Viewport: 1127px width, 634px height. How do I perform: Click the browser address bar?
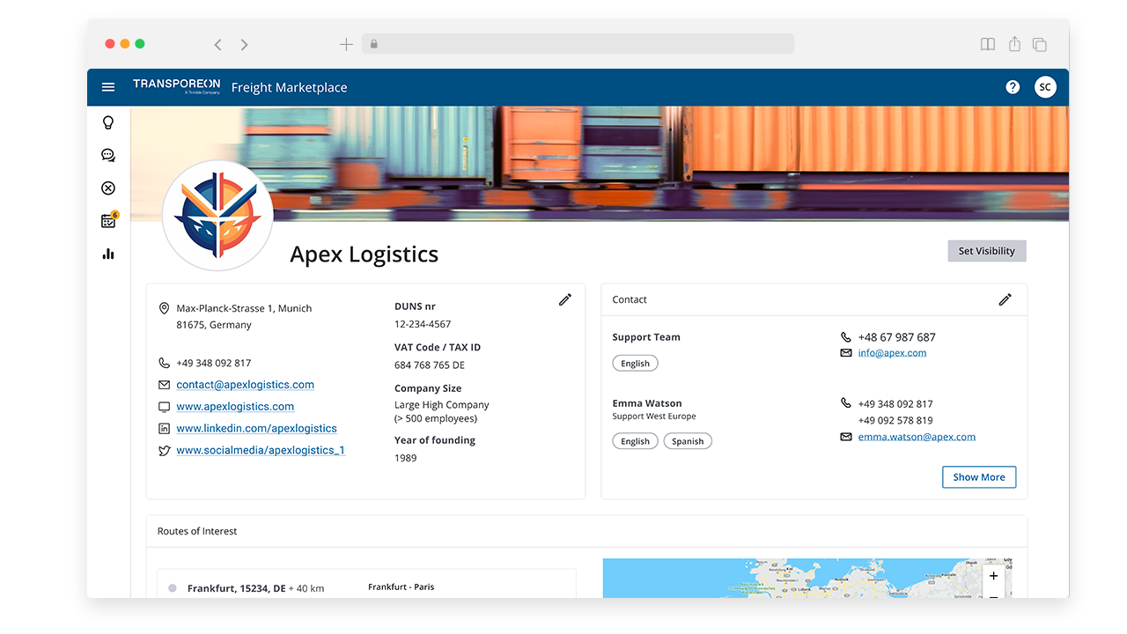pyautogui.click(x=578, y=44)
